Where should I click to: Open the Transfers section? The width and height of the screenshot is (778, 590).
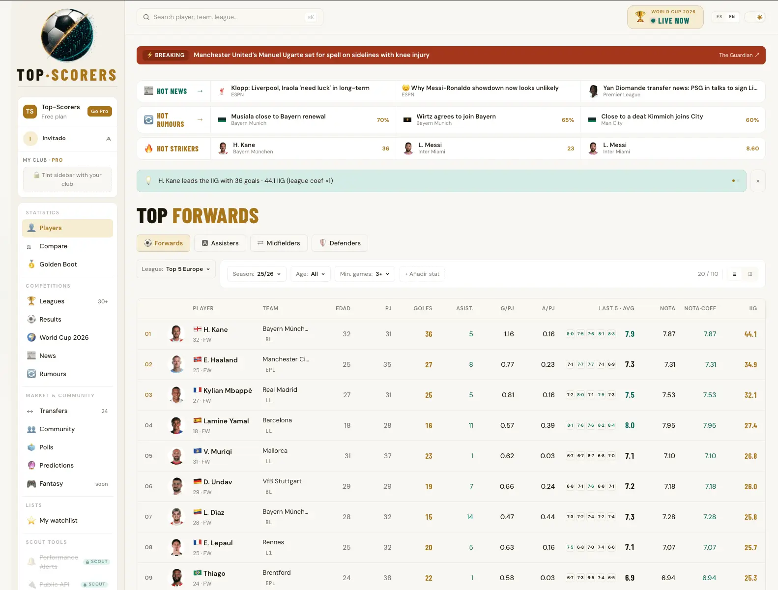[67, 411]
